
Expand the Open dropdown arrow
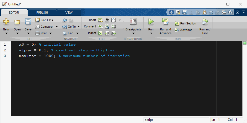pos(18,33)
